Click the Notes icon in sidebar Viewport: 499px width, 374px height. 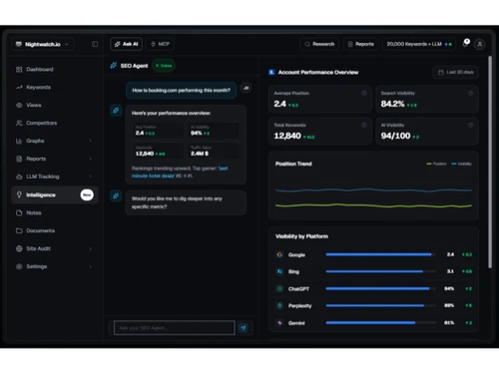[x=19, y=212]
